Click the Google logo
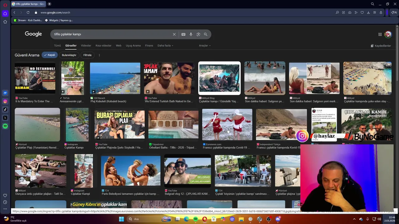 tap(33, 34)
